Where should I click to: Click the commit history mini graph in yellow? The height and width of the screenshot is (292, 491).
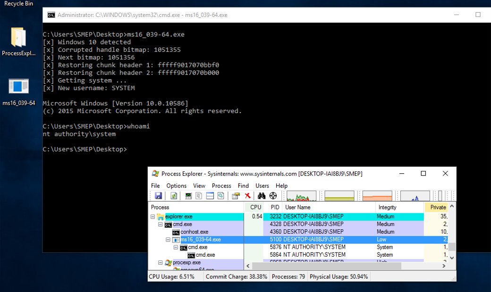[339, 196]
